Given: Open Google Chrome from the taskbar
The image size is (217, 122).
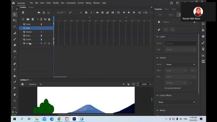Looking at the screenshot, I should click(59, 119).
